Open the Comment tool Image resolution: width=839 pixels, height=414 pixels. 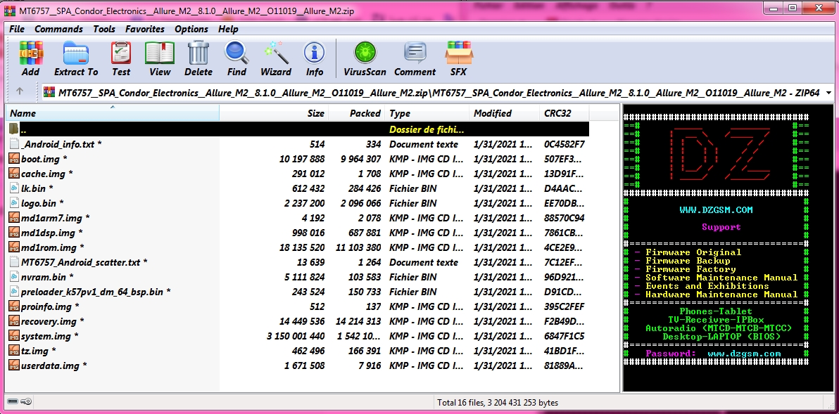(x=415, y=58)
